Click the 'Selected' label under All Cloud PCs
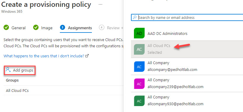The width and height of the screenshot is (243, 112). 155,52
